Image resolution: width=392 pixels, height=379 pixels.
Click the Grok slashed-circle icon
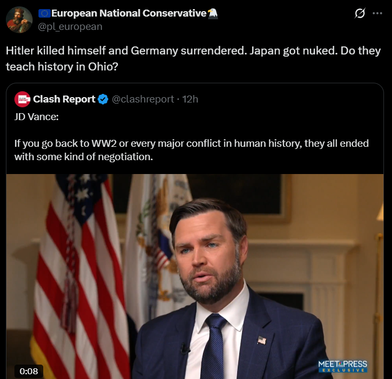360,13
